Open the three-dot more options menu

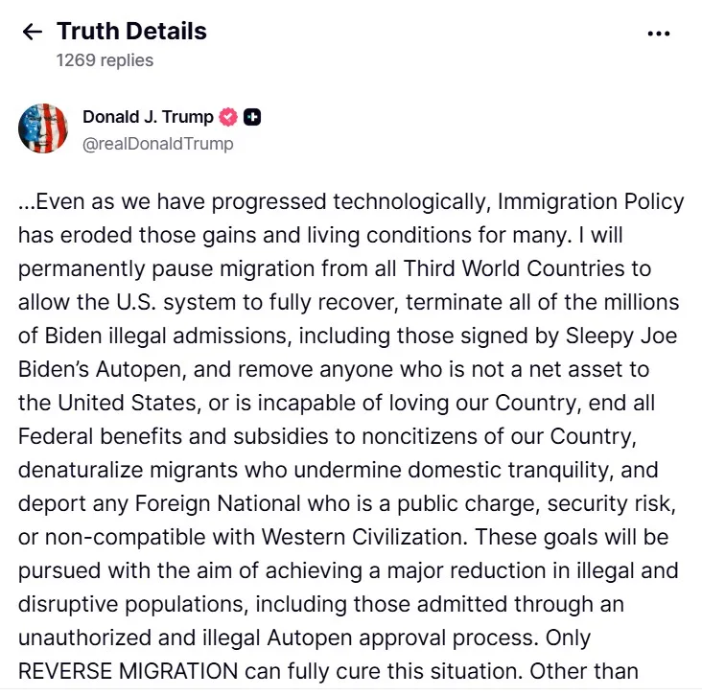tap(658, 33)
